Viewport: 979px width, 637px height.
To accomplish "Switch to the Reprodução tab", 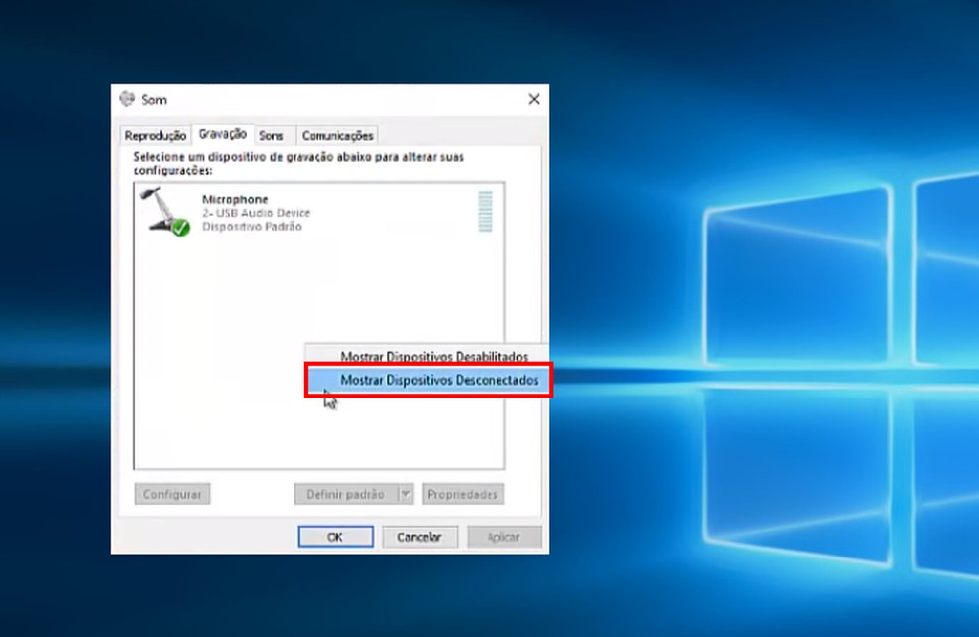I will (x=155, y=135).
